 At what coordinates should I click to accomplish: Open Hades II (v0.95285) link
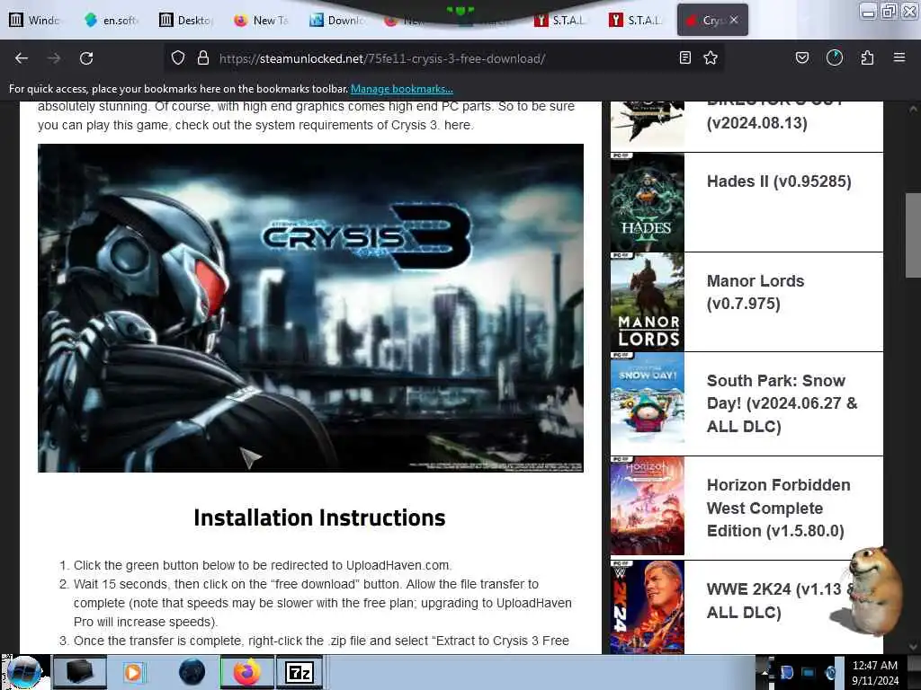(779, 181)
